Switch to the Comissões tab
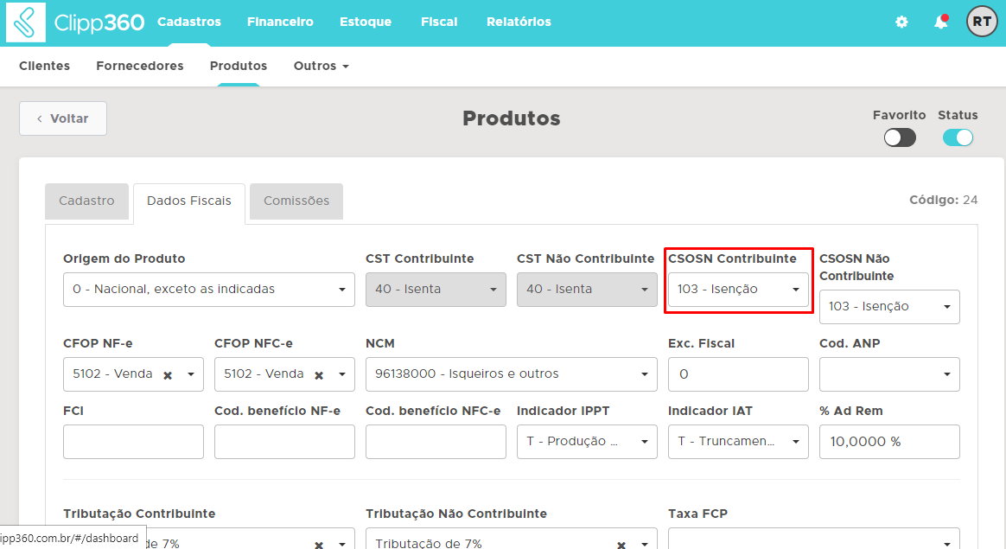Image resolution: width=1006 pixels, height=549 pixels. click(x=296, y=201)
